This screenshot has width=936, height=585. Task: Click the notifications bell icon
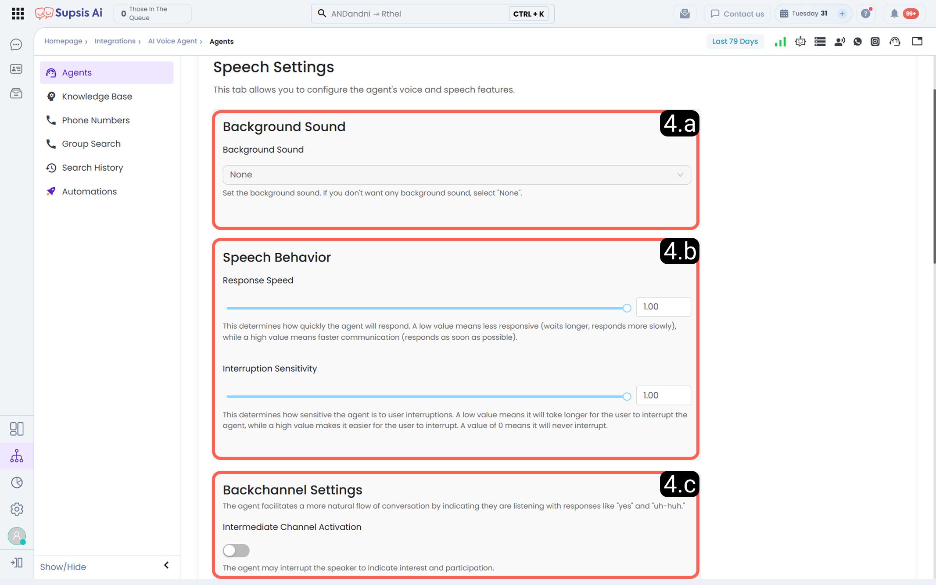894,14
